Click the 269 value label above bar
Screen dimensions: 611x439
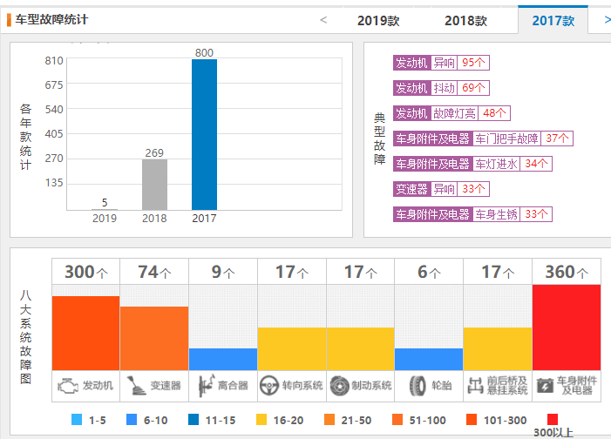click(154, 152)
